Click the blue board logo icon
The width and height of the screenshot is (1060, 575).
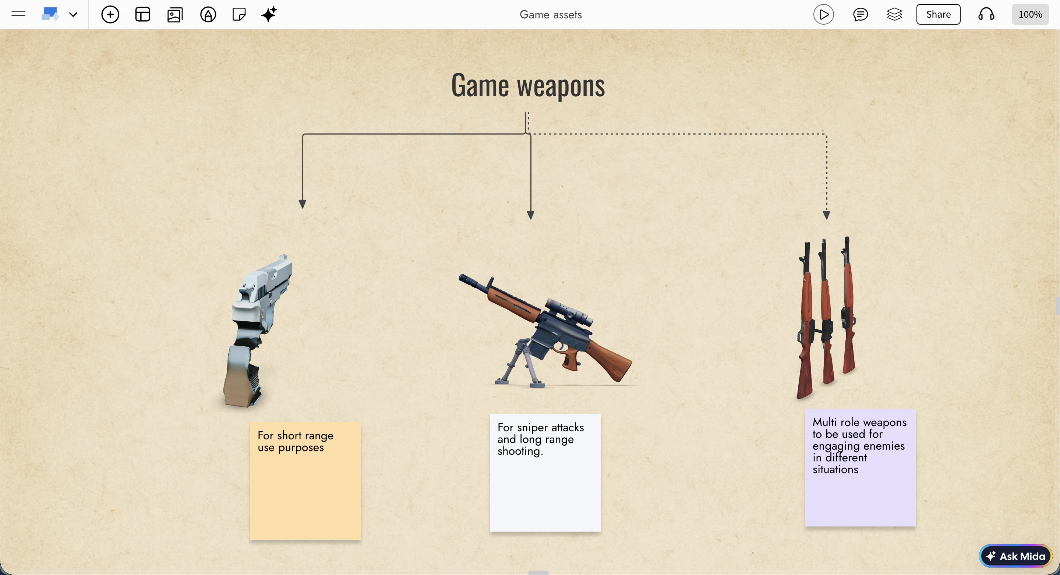click(x=50, y=14)
